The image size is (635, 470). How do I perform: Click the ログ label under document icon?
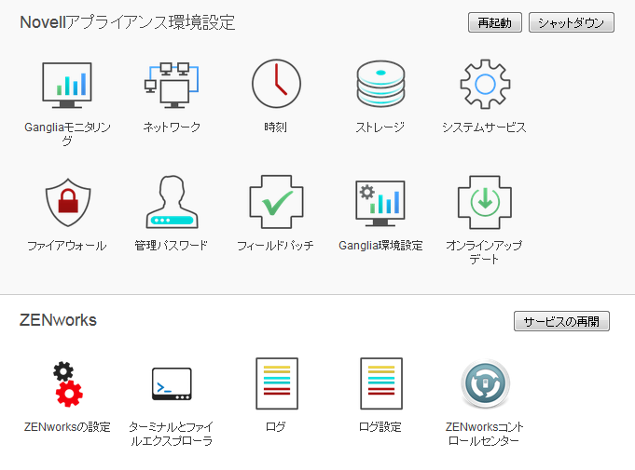(276, 427)
